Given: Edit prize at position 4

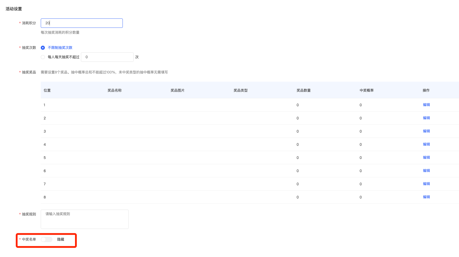Looking at the screenshot, I should click(426, 144).
